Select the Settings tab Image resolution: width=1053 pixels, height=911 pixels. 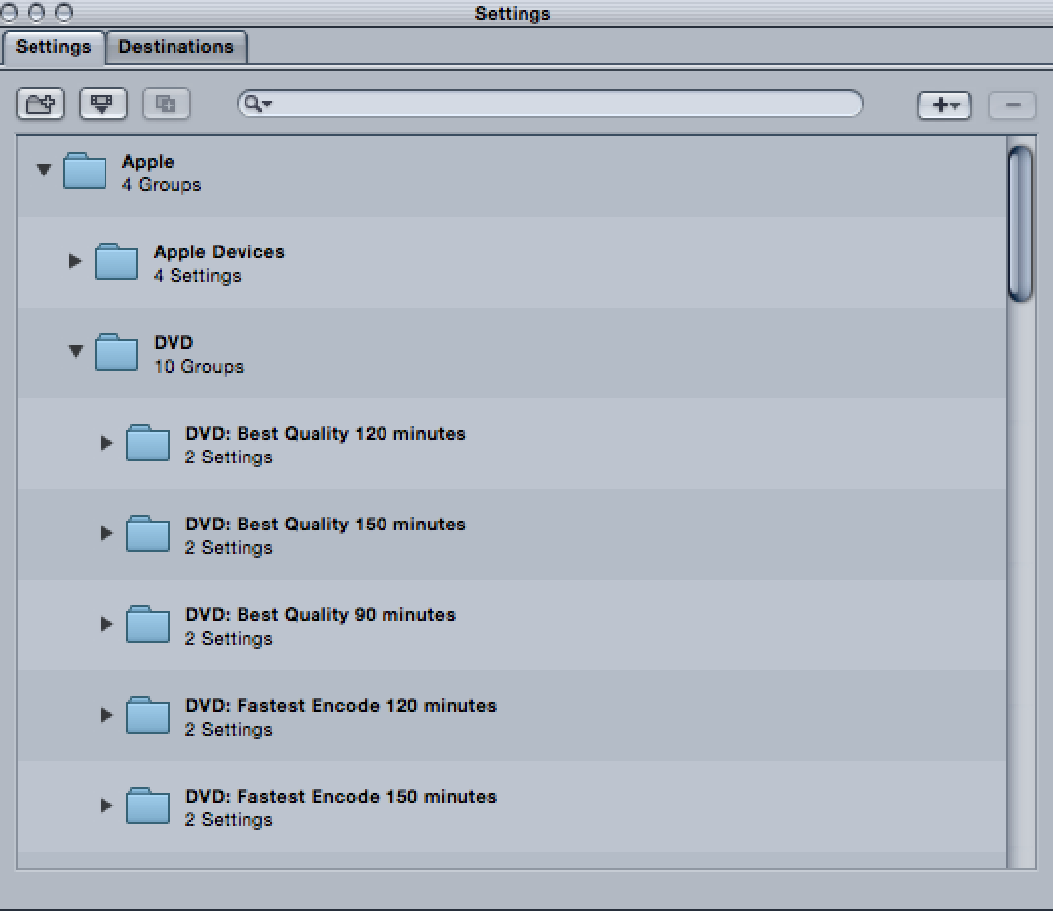click(x=53, y=47)
